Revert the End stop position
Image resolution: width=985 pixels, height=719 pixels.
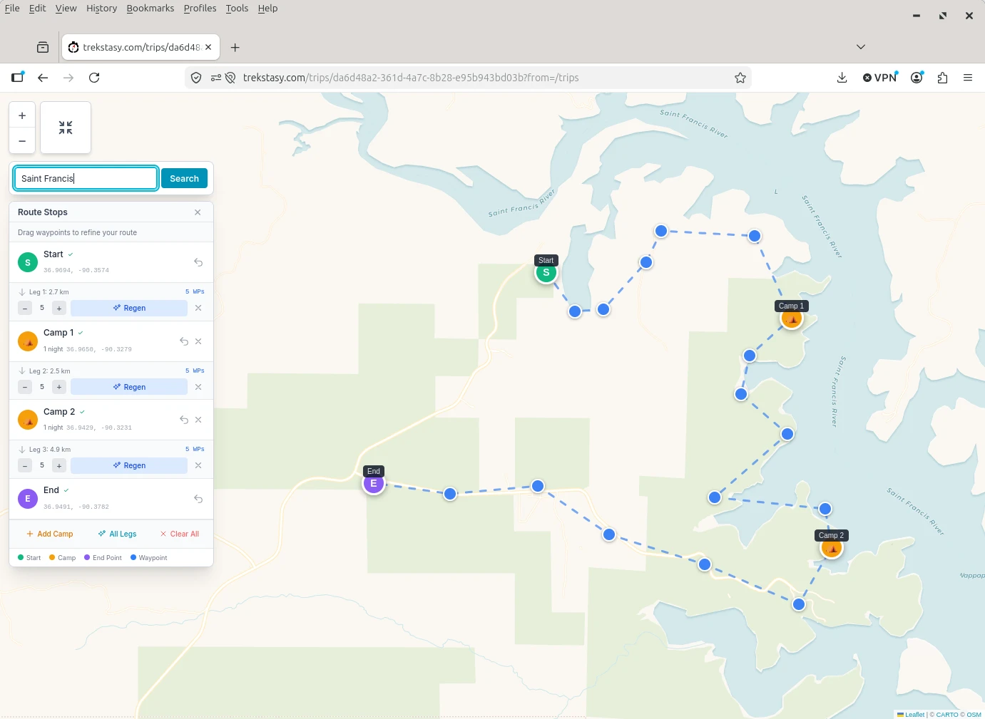[x=198, y=499]
